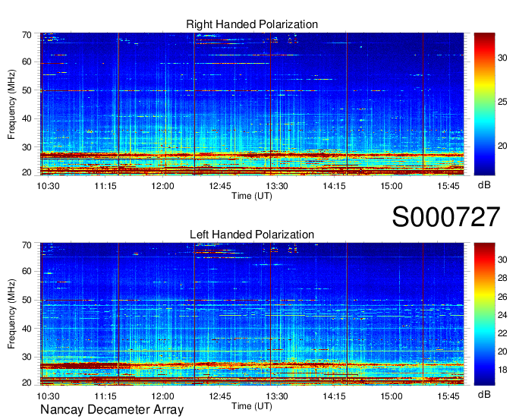516x419 pixels.
Task: Click the 18 dB label on bottom colorbar
Action: click(x=502, y=370)
